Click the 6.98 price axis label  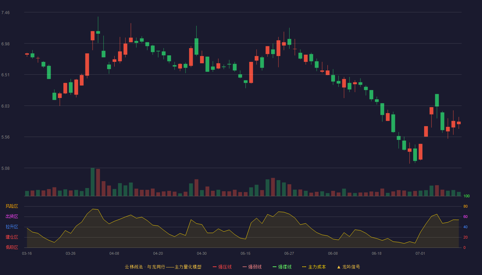6,44
